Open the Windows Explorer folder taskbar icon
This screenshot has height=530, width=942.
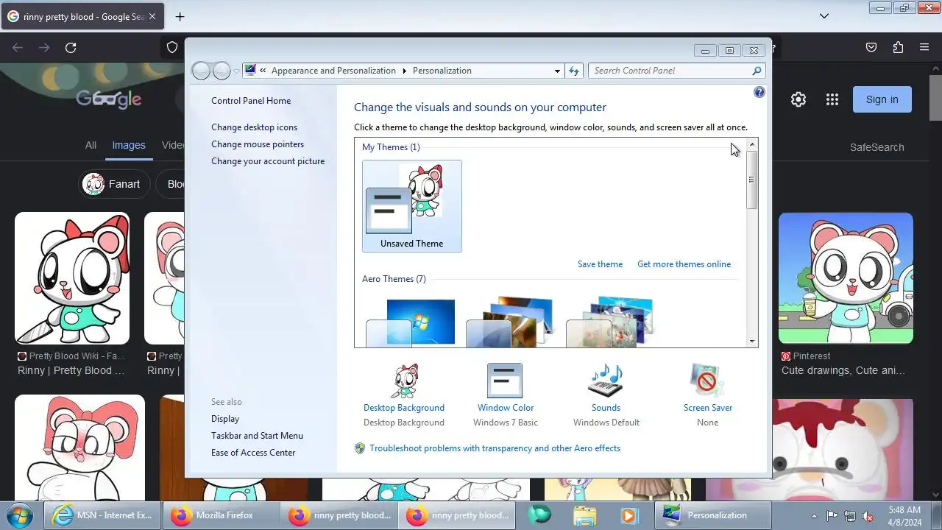(585, 515)
